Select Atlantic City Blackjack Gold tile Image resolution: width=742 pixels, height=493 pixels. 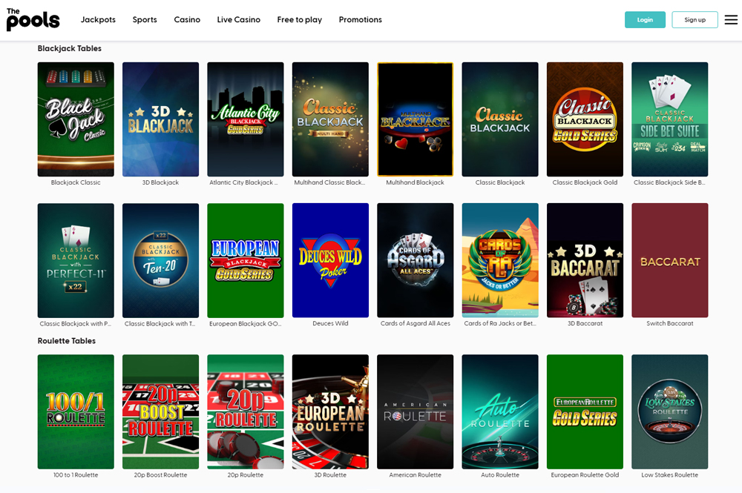[245, 119]
